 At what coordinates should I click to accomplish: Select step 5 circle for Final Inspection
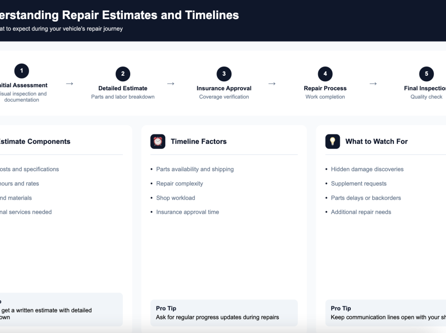[426, 73]
